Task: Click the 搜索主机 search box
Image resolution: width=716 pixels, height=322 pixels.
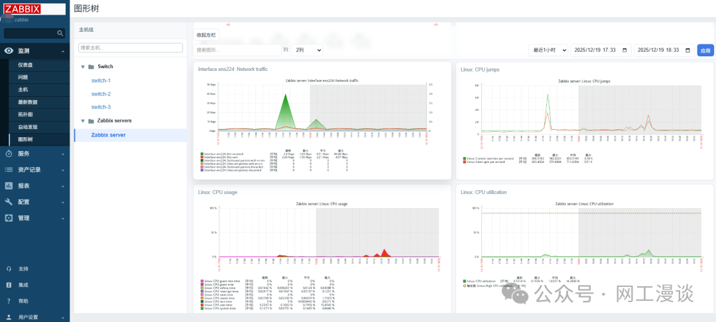Action: [131, 48]
